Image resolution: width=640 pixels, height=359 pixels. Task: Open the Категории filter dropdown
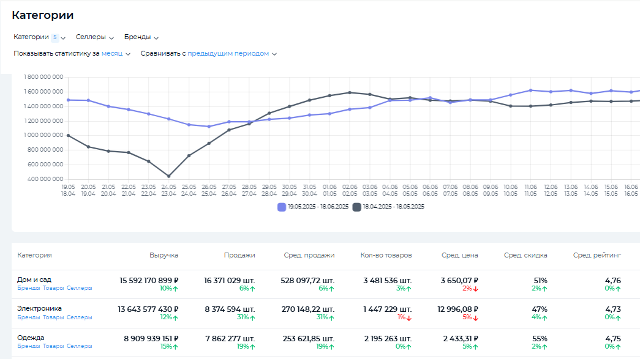click(x=39, y=37)
